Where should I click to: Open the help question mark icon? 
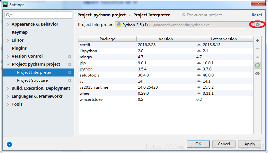9,144
